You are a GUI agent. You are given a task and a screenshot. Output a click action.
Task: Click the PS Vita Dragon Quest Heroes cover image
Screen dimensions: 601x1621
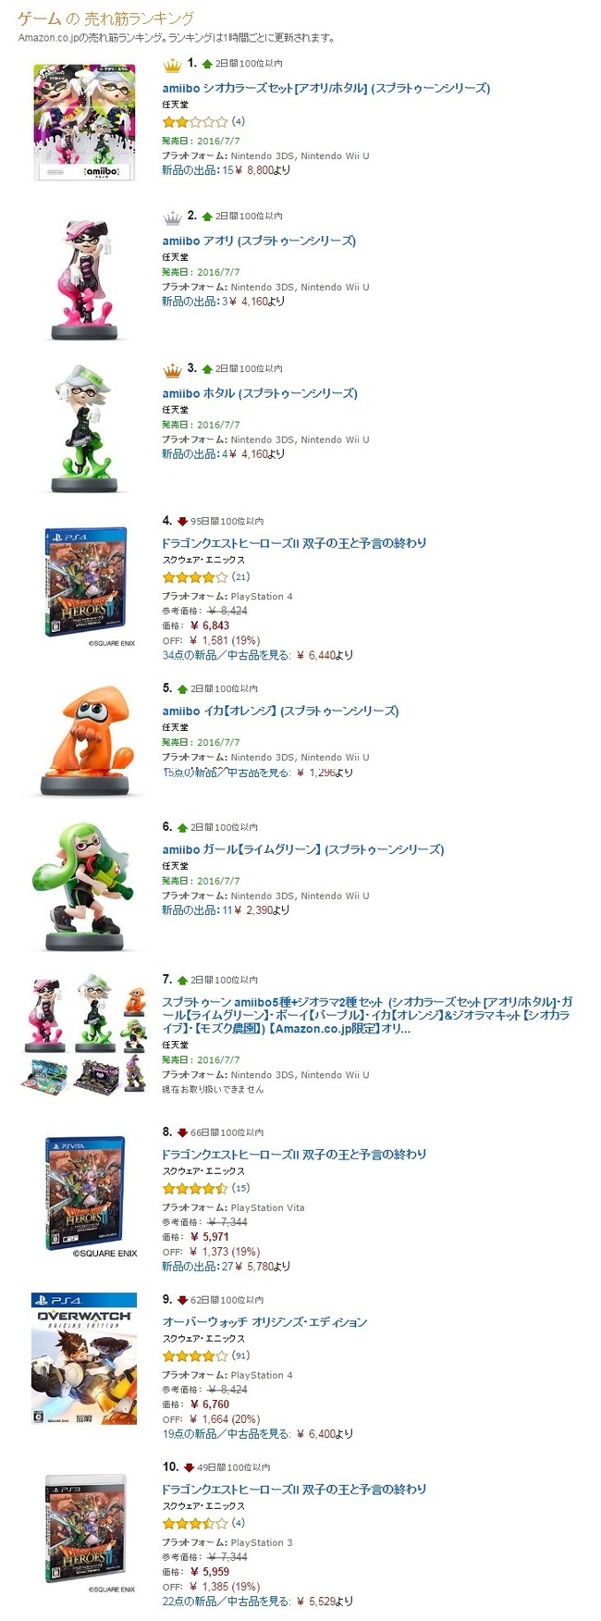(86, 1193)
